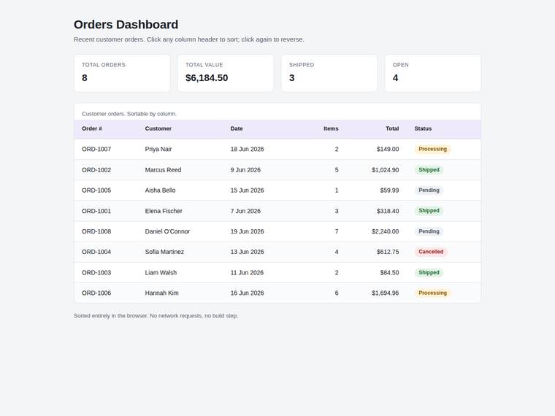Click the date 11 Jun 2026
The image size is (555, 416).
click(x=247, y=273)
